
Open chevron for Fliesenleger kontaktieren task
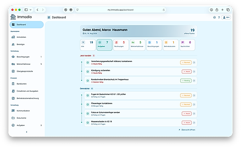click(194, 105)
